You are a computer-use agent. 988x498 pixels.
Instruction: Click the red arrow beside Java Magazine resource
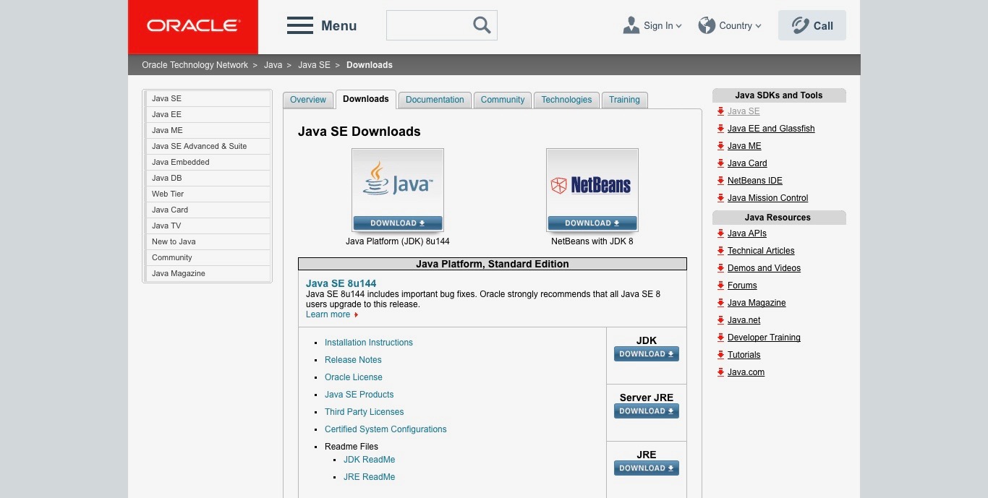pos(720,303)
